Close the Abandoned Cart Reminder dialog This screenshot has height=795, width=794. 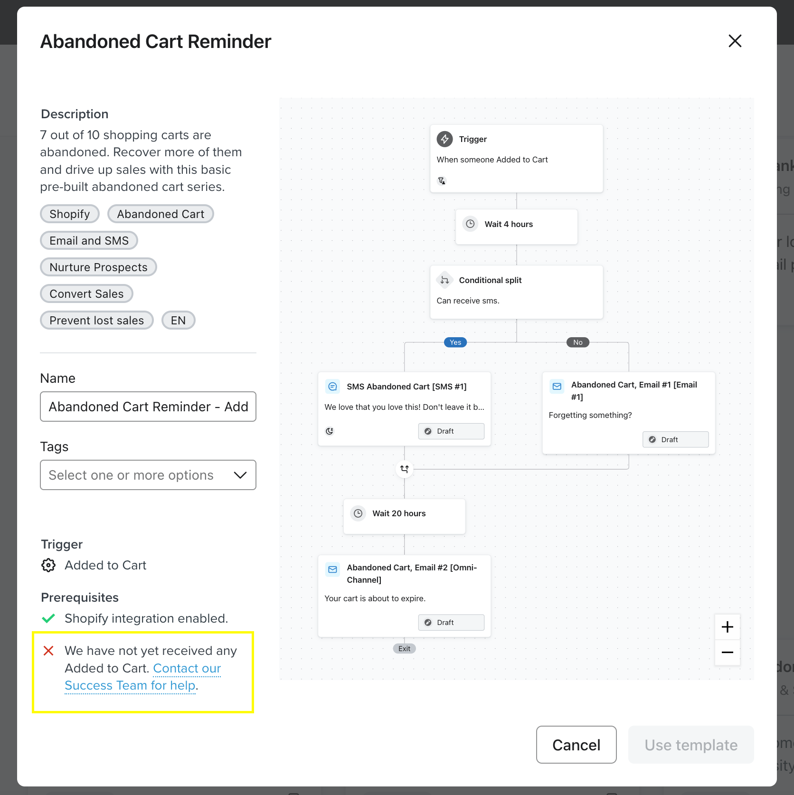735,41
